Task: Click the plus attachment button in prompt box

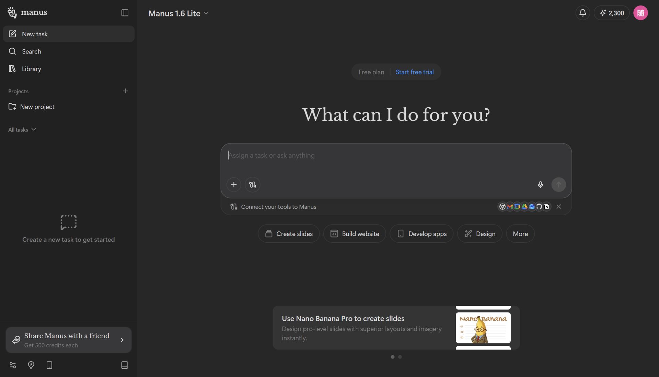Action: coord(234,185)
